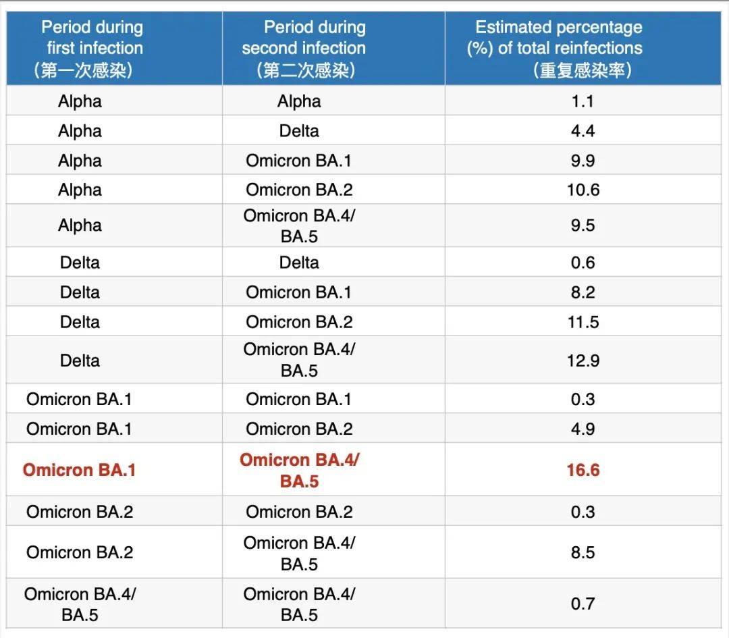Click the 12.9 value cell
Image resolution: width=729 pixels, height=638 pixels.
tap(583, 361)
